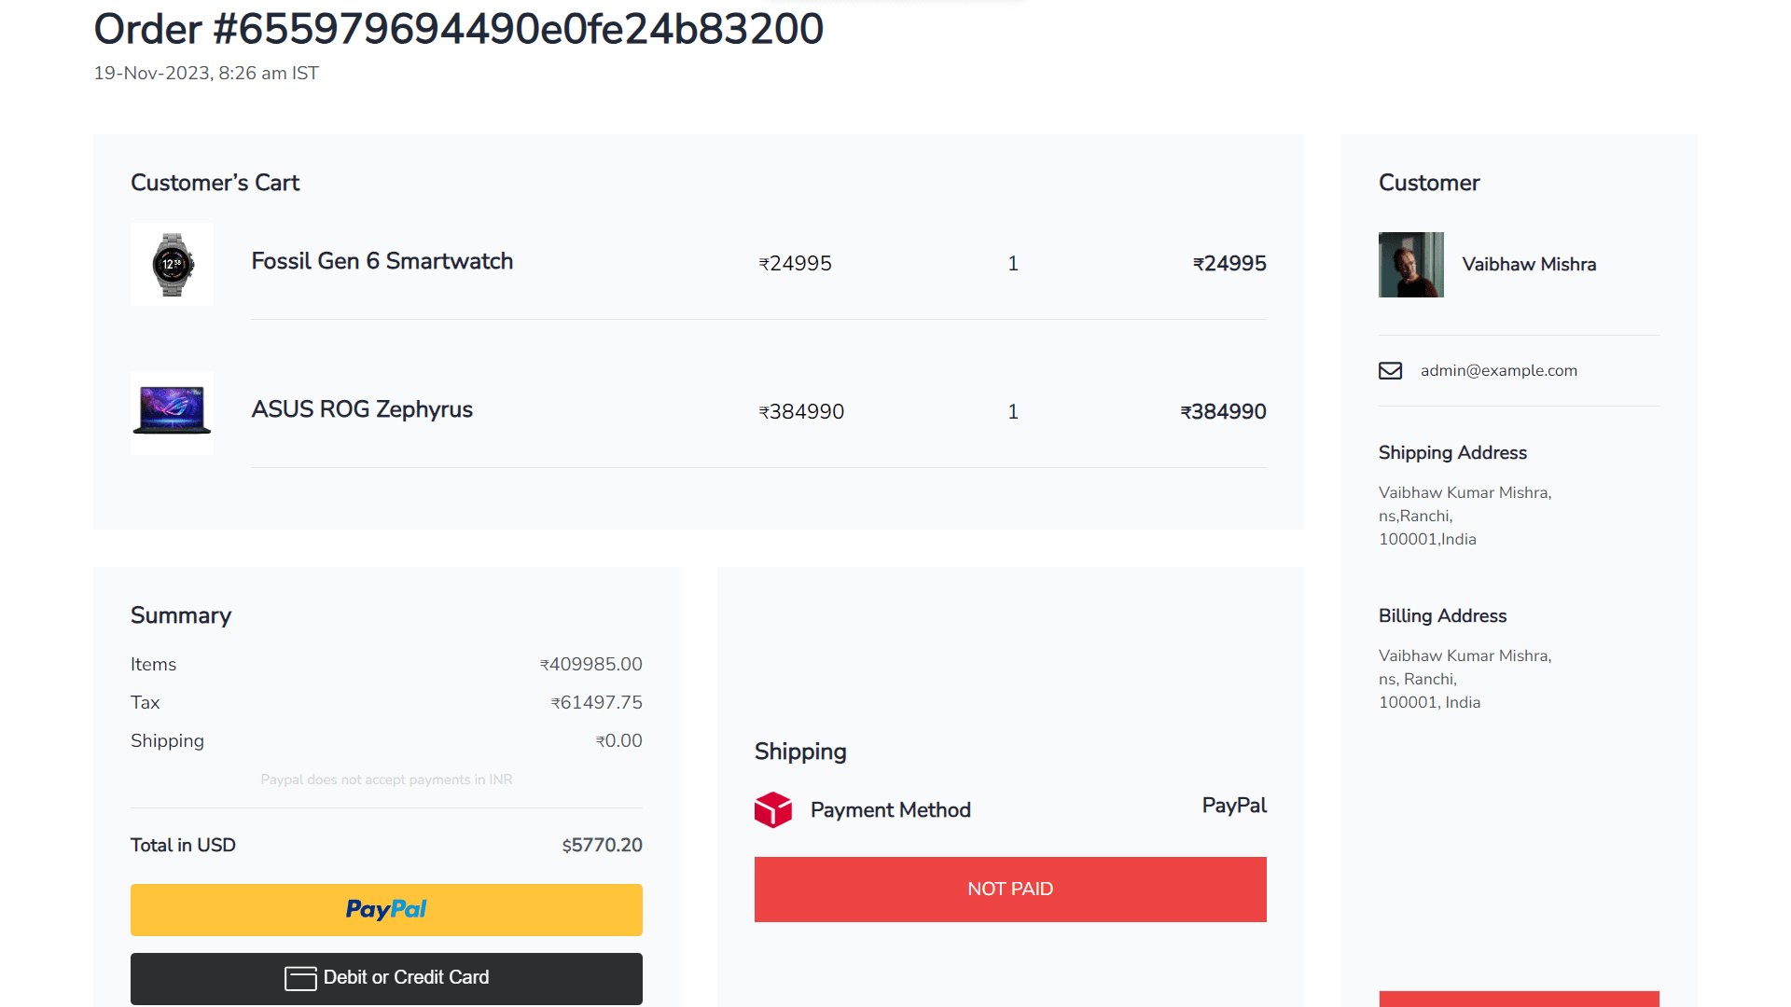Click the bold ₹24995 line total
The image size is (1791, 1007).
[1229, 264]
